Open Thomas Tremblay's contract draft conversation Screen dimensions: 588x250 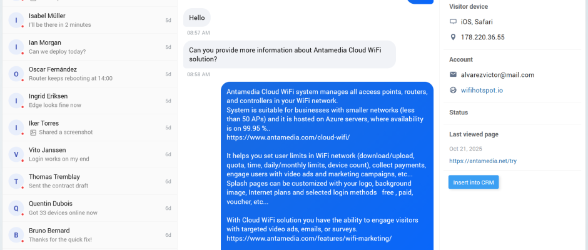click(88, 181)
